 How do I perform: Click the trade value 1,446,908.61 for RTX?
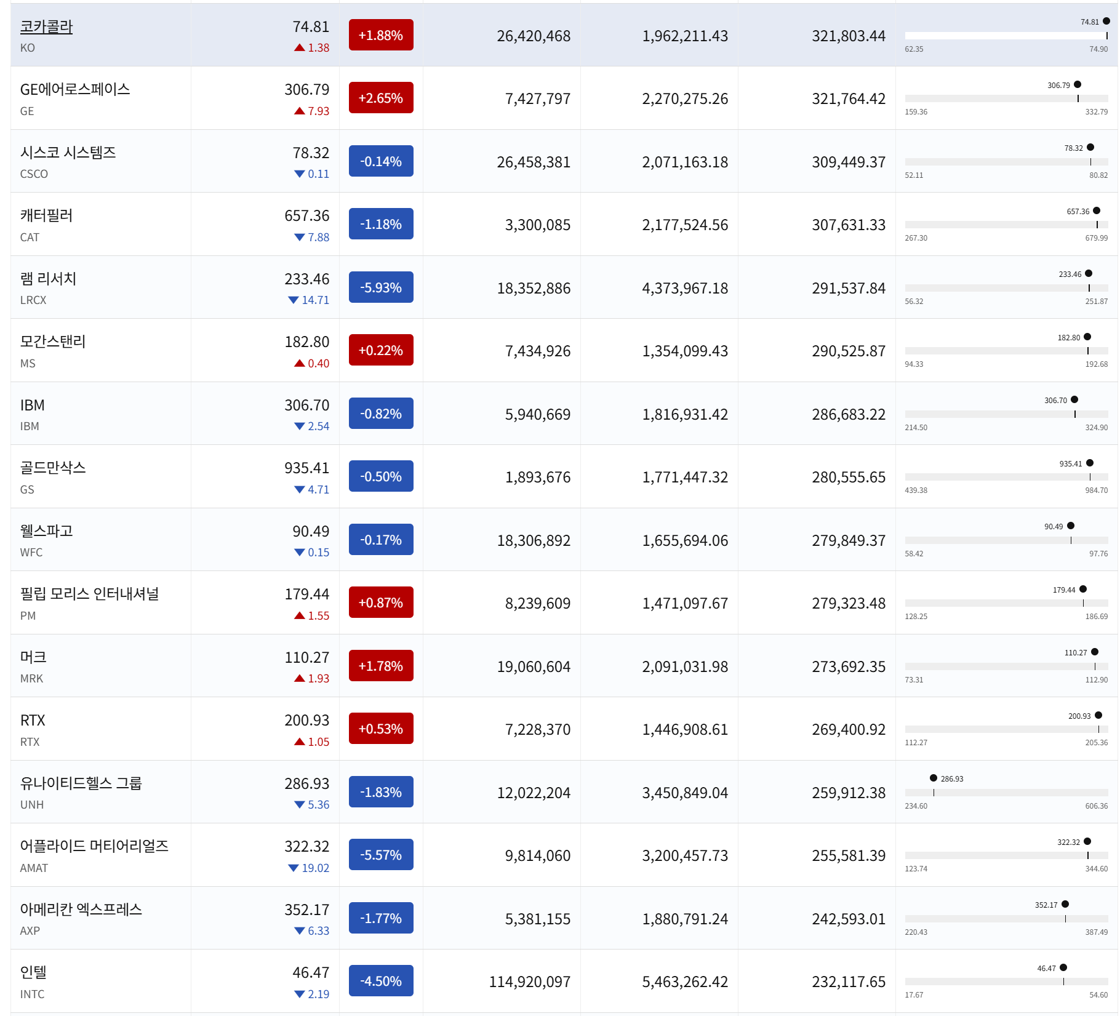pyautogui.click(x=685, y=730)
